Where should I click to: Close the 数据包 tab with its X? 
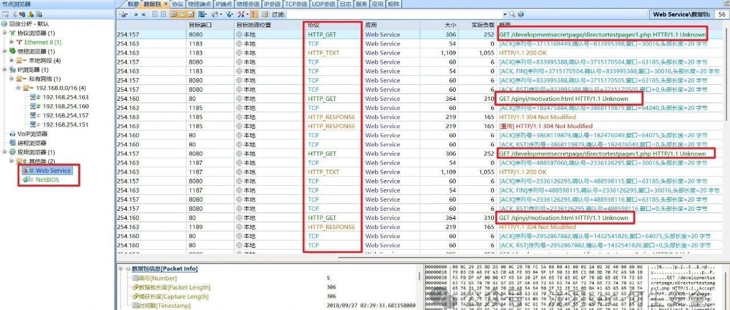pos(166,4)
